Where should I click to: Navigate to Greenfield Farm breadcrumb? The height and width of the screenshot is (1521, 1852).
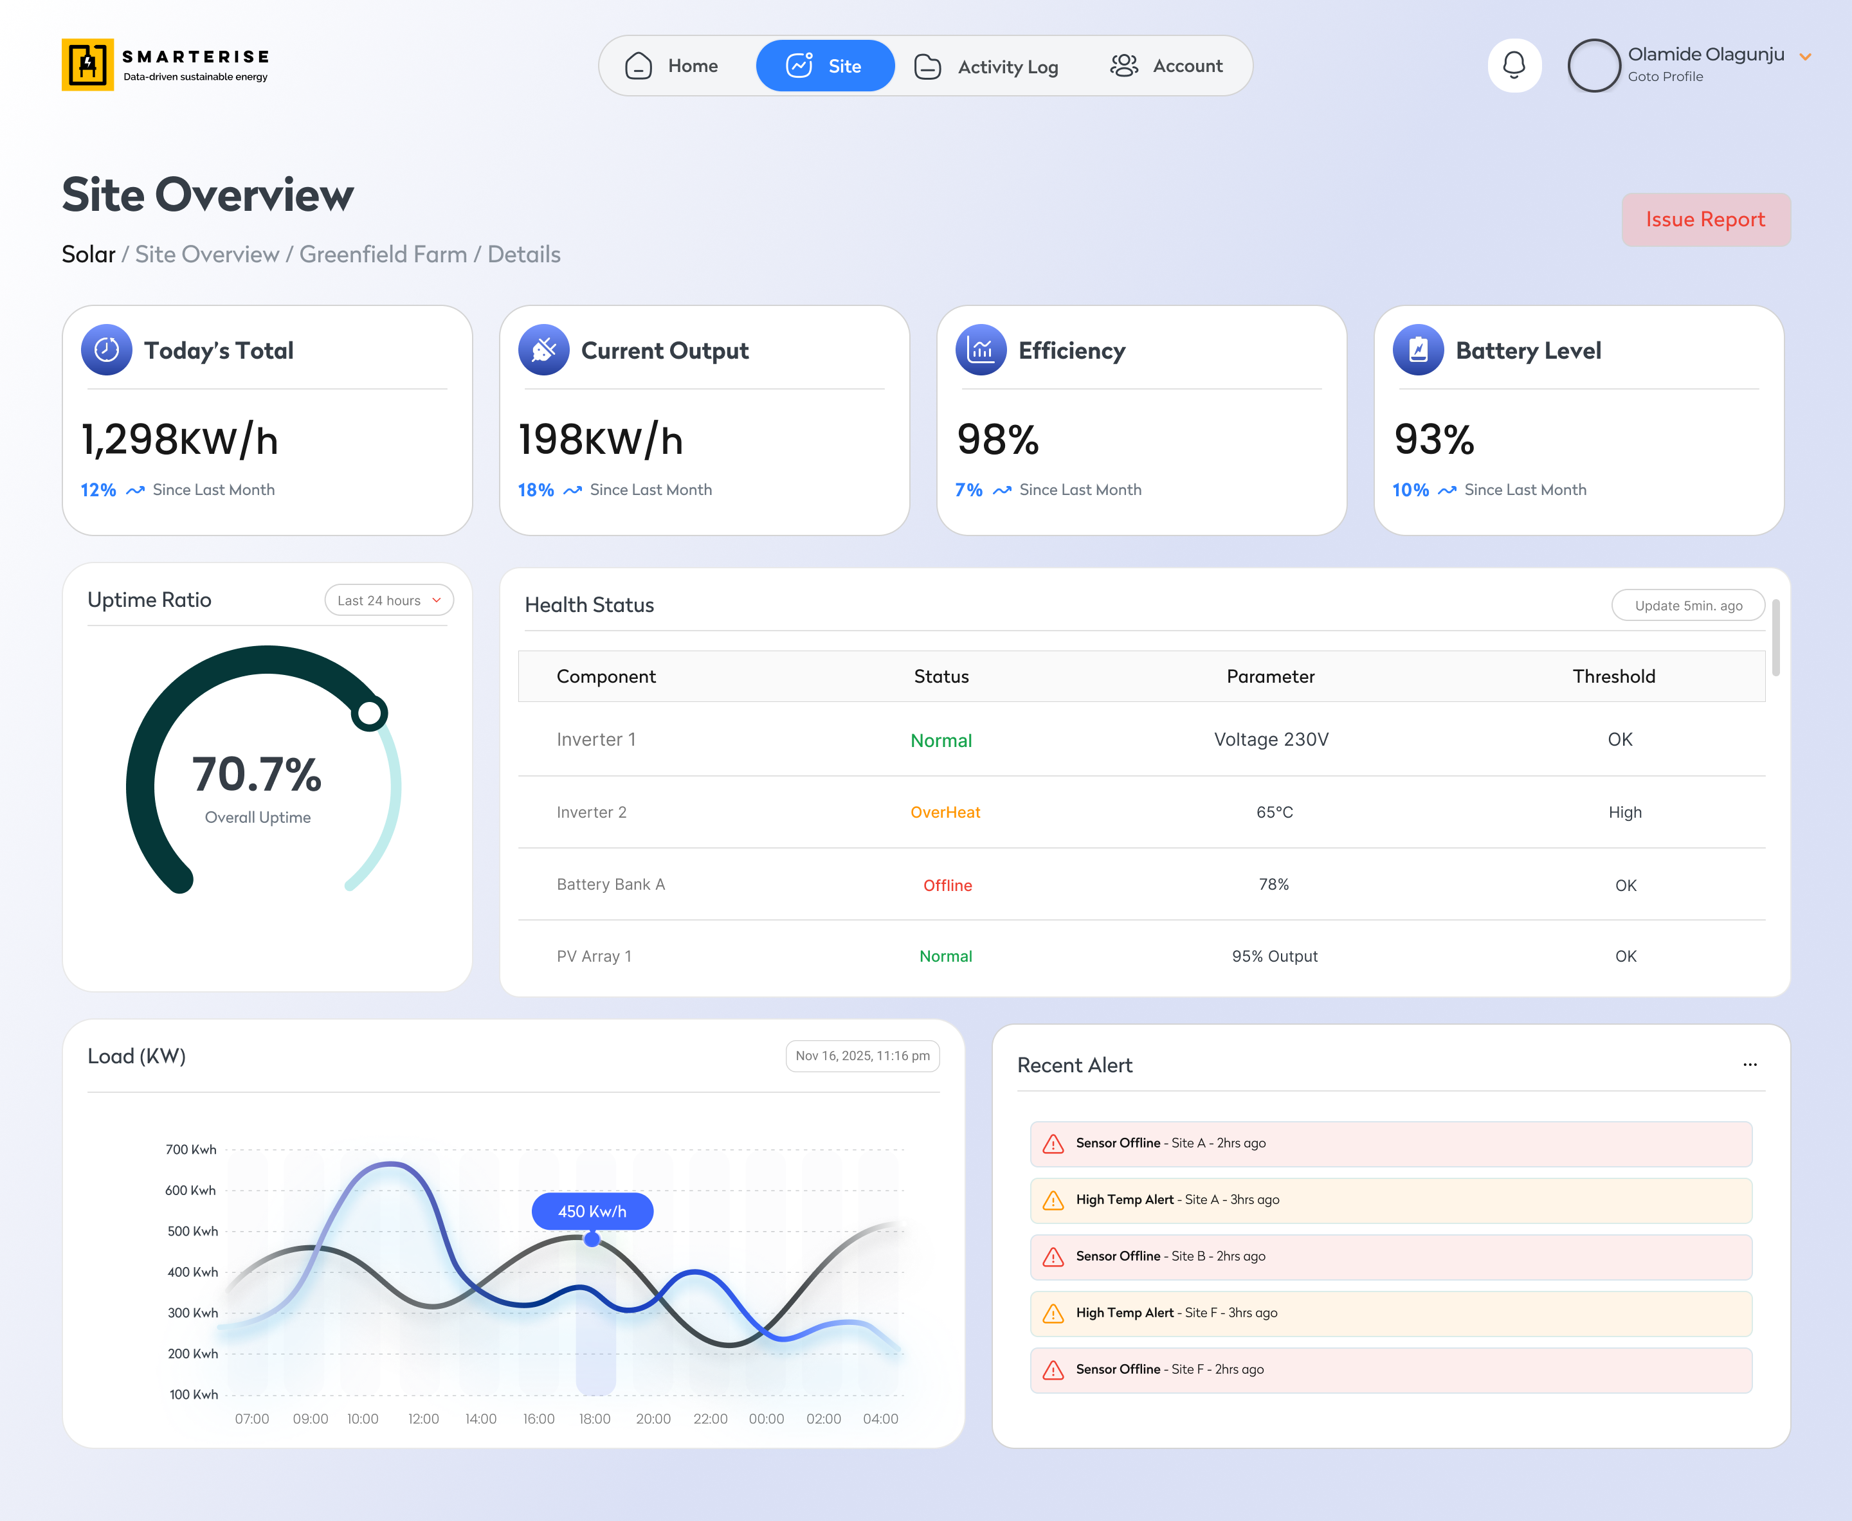tap(383, 255)
